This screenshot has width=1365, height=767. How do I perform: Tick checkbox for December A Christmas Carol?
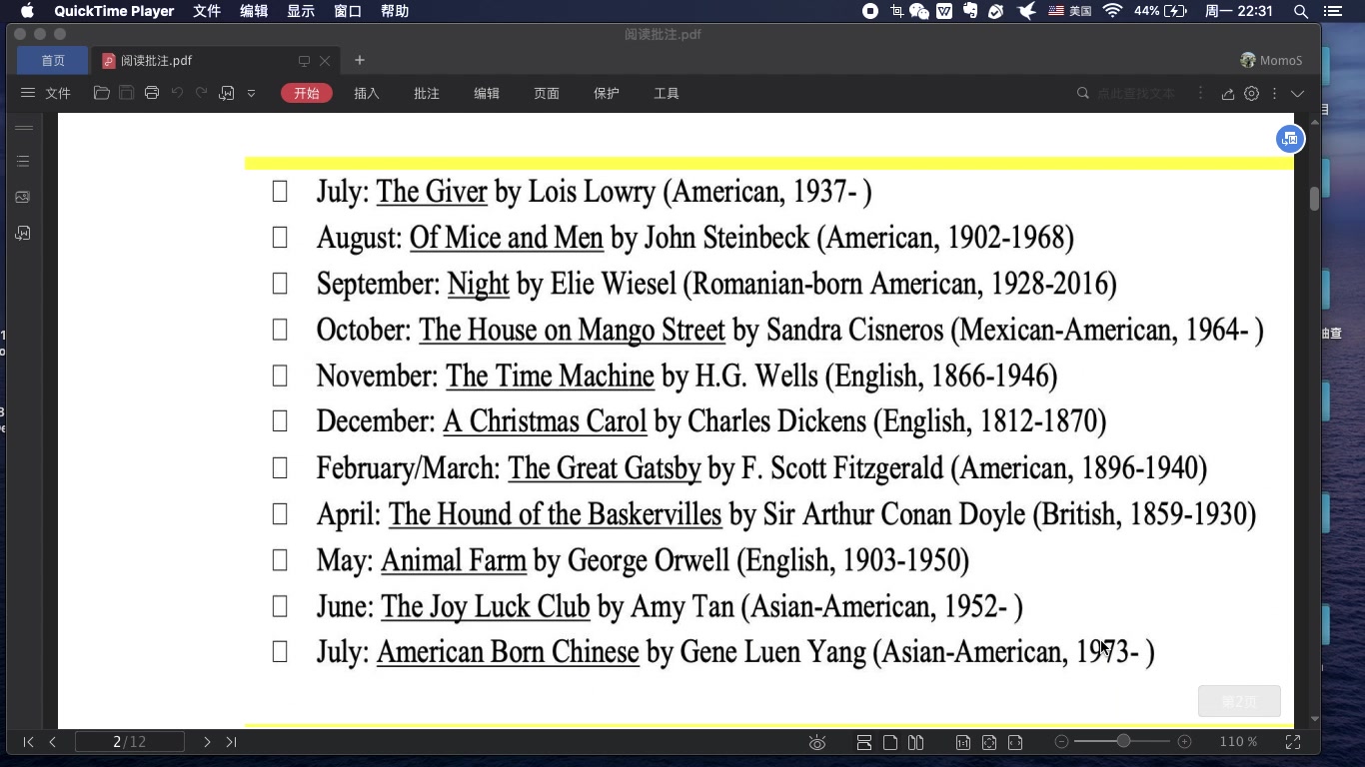280,420
